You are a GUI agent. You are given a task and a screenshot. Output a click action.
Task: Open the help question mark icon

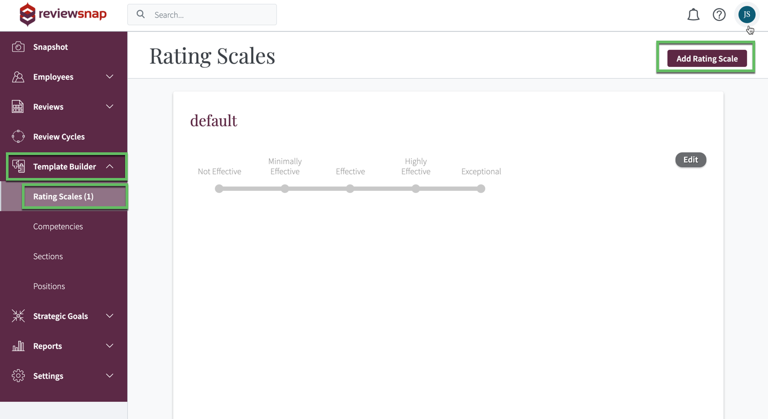[x=719, y=14]
